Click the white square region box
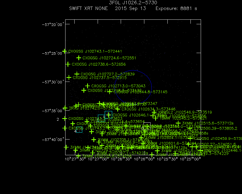 [x=147, y=126]
